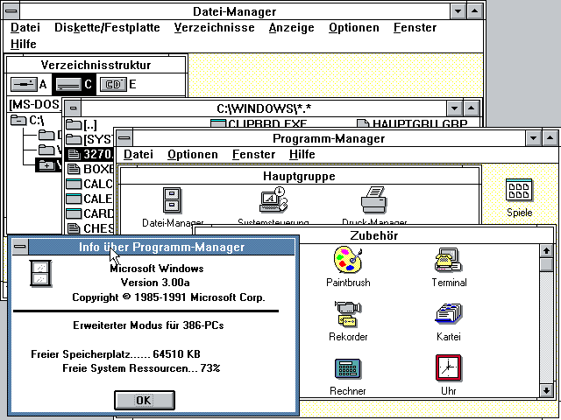Open Verzeichnisse menu in Datei-Manager

coord(214,27)
